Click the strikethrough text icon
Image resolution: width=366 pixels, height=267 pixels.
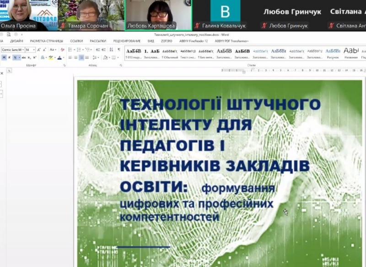tap(23, 57)
